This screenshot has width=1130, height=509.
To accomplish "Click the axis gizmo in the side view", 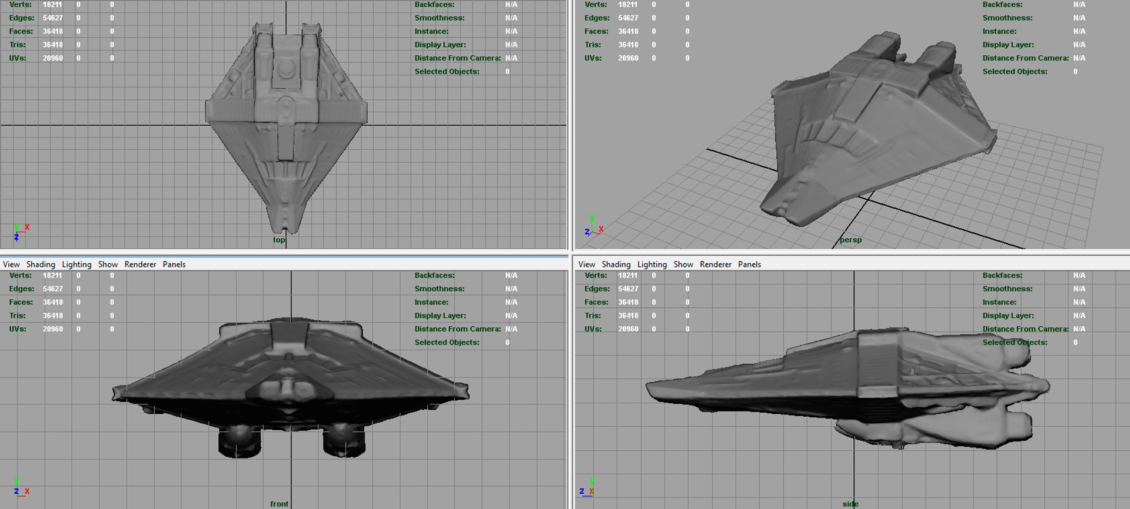I will point(587,487).
